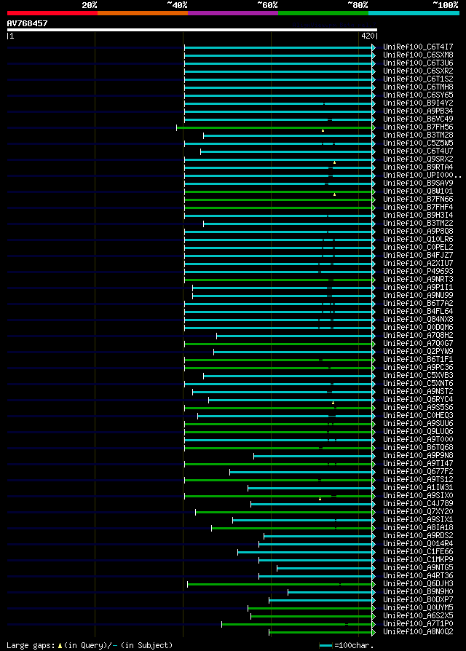The image size is (466, 651).
Task: Click UniRef100_A8IA18 text
Action: point(418,527)
